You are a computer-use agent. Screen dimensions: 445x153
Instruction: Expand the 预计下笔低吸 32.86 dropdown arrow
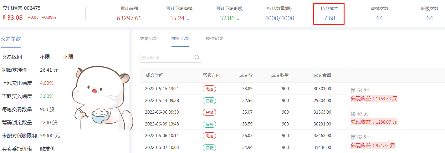click(x=238, y=19)
